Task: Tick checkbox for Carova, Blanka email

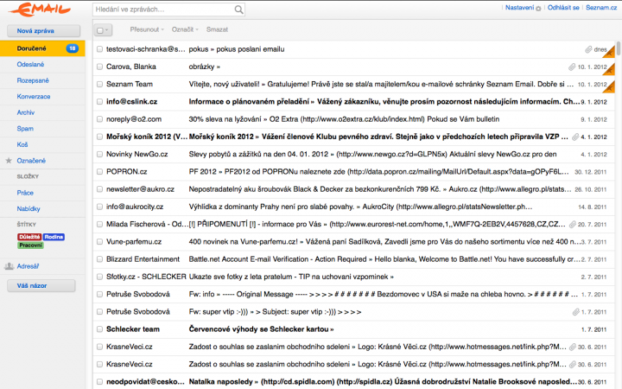Action: (x=99, y=67)
